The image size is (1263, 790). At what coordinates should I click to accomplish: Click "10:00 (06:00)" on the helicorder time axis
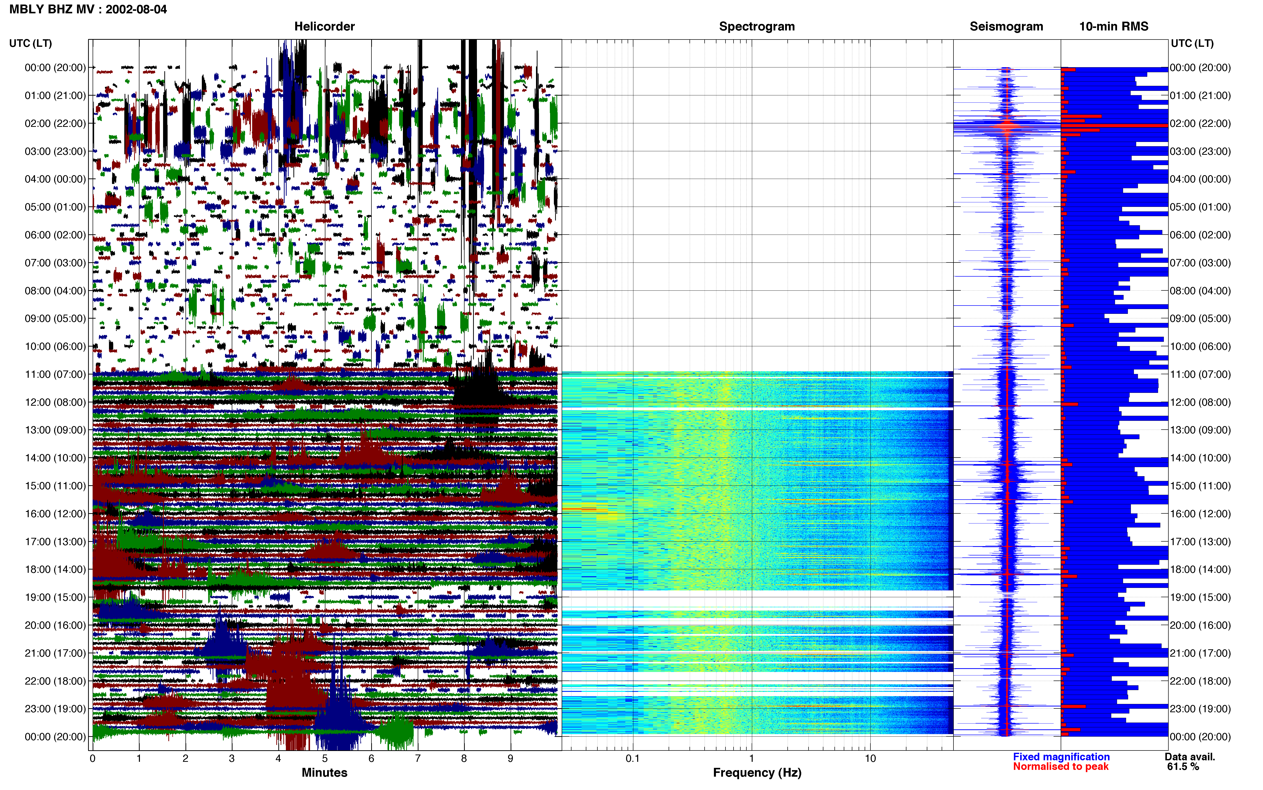(x=55, y=346)
